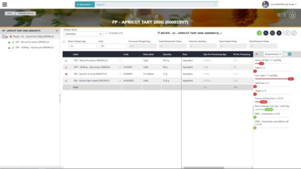Click the arrow icon in Biscuit for pastry row
This screenshot has height=169, width=301.
pyautogui.click(x=120, y=61)
